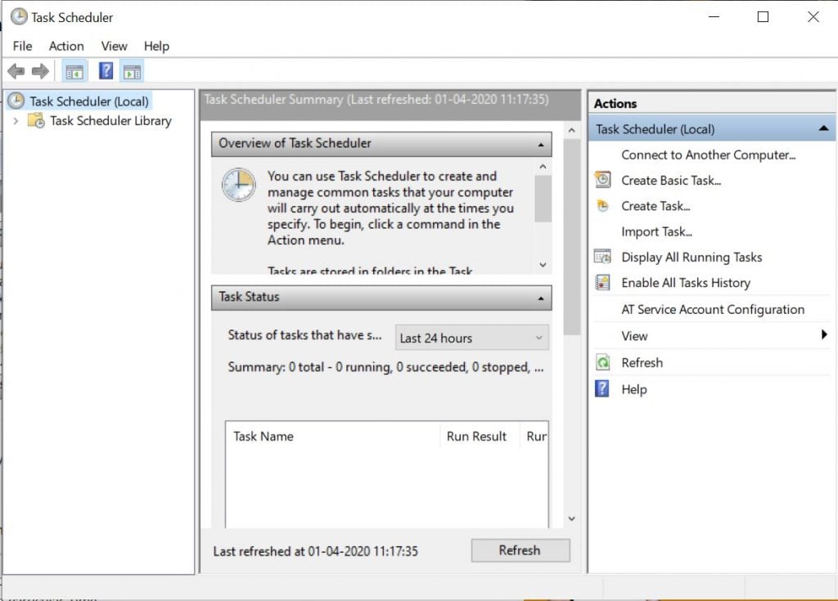Click the summary pane scrollbar down arrow
This screenshot has height=601, width=838.
click(572, 518)
